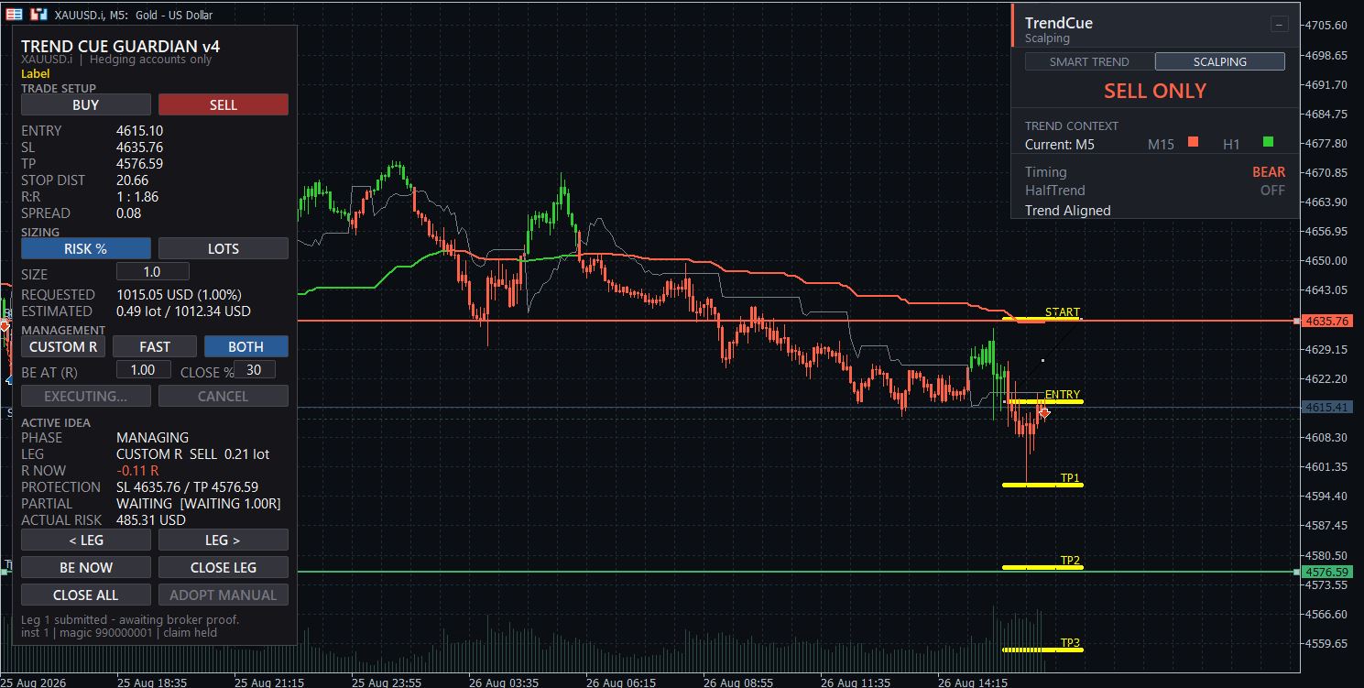Switch sizing mode to RISK %

(x=85, y=248)
